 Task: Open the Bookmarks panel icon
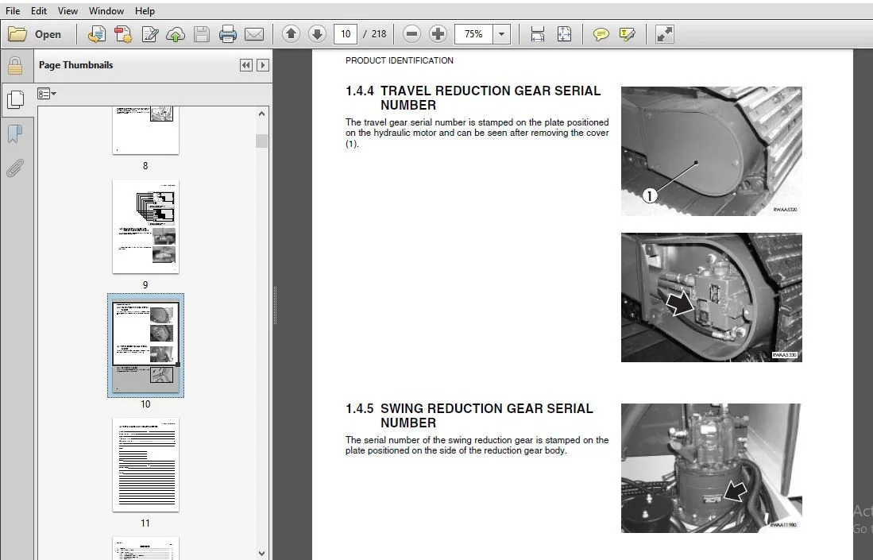[x=15, y=133]
